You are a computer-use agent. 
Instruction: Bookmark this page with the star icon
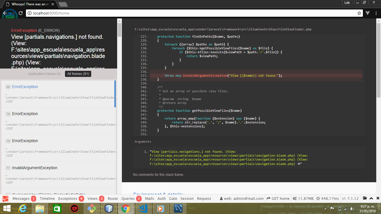359,13
